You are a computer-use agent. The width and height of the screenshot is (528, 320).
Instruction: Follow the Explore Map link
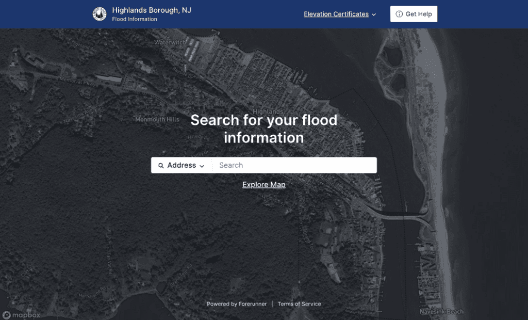263,185
